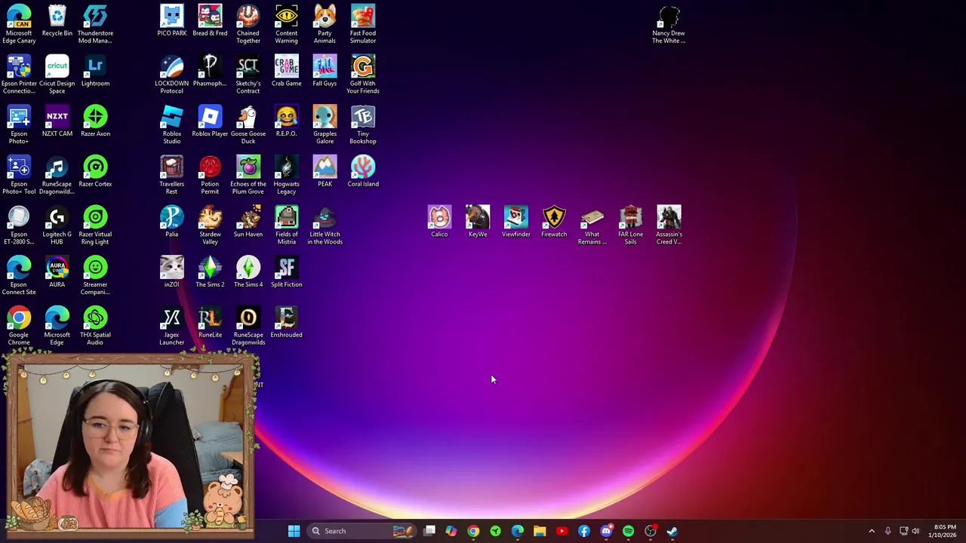Select the AURA desktop icon
This screenshot has height=543, width=966.
[x=57, y=273]
